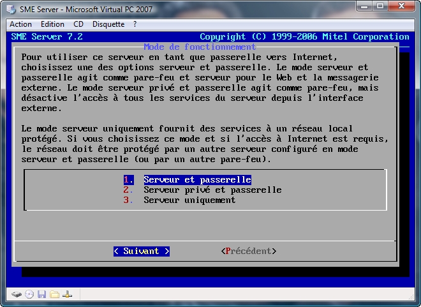This screenshot has height=307, width=421.
Task: Click the "Mode de fonctionnement" dialog title
Action: (x=200, y=47)
